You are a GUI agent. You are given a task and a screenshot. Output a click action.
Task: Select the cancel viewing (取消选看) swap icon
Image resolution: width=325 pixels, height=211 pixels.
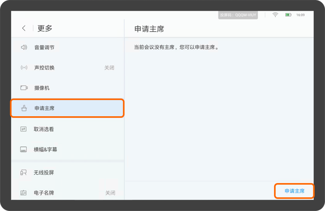[x=23, y=129]
